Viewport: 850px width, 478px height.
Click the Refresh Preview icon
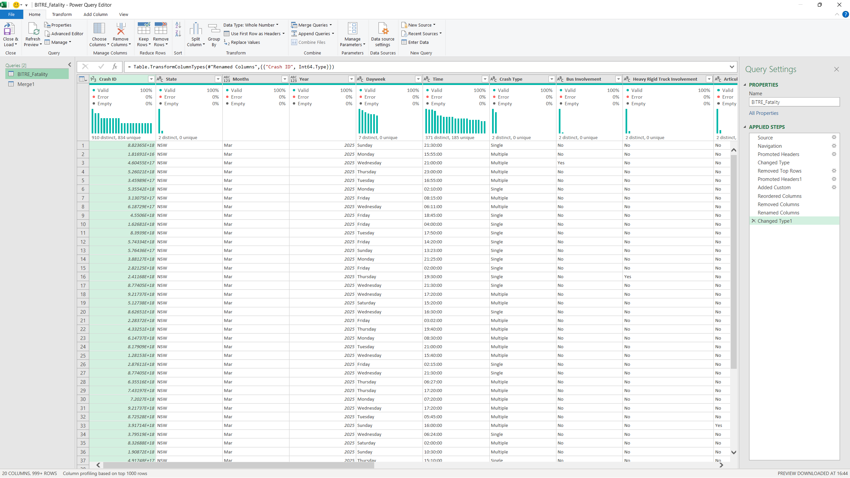pyautogui.click(x=33, y=29)
